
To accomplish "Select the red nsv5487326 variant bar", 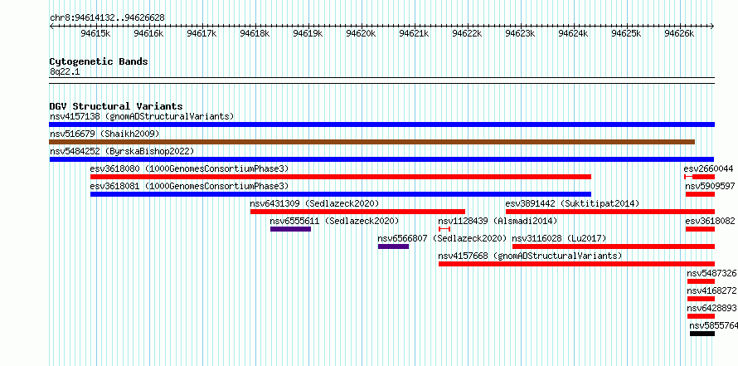I will [701, 281].
